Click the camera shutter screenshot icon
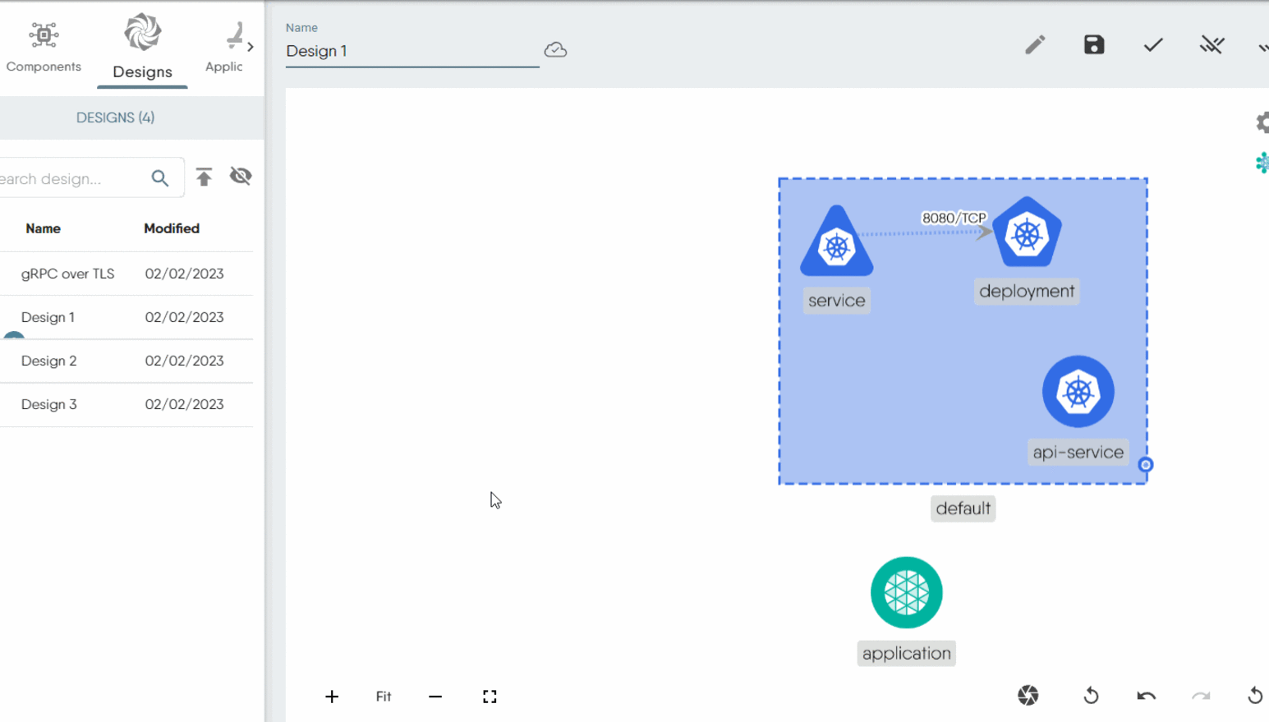The height and width of the screenshot is (722, 1269). coord(1028,696)
